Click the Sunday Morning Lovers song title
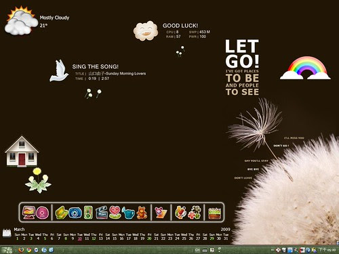The image size is (339, 254). click(117, 74)
